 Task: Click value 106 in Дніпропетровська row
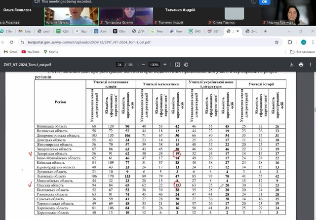(x=127, y=136)
